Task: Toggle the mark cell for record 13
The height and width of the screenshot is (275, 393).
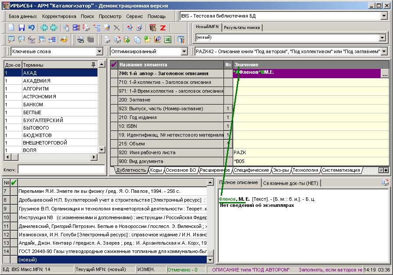Action: click(x=14, y=243)
